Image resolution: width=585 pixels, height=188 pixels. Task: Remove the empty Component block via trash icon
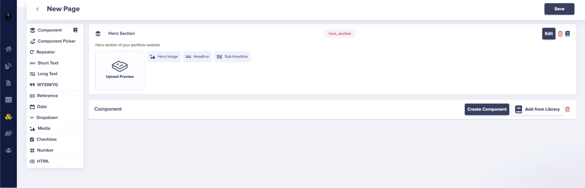pos(567,109)
